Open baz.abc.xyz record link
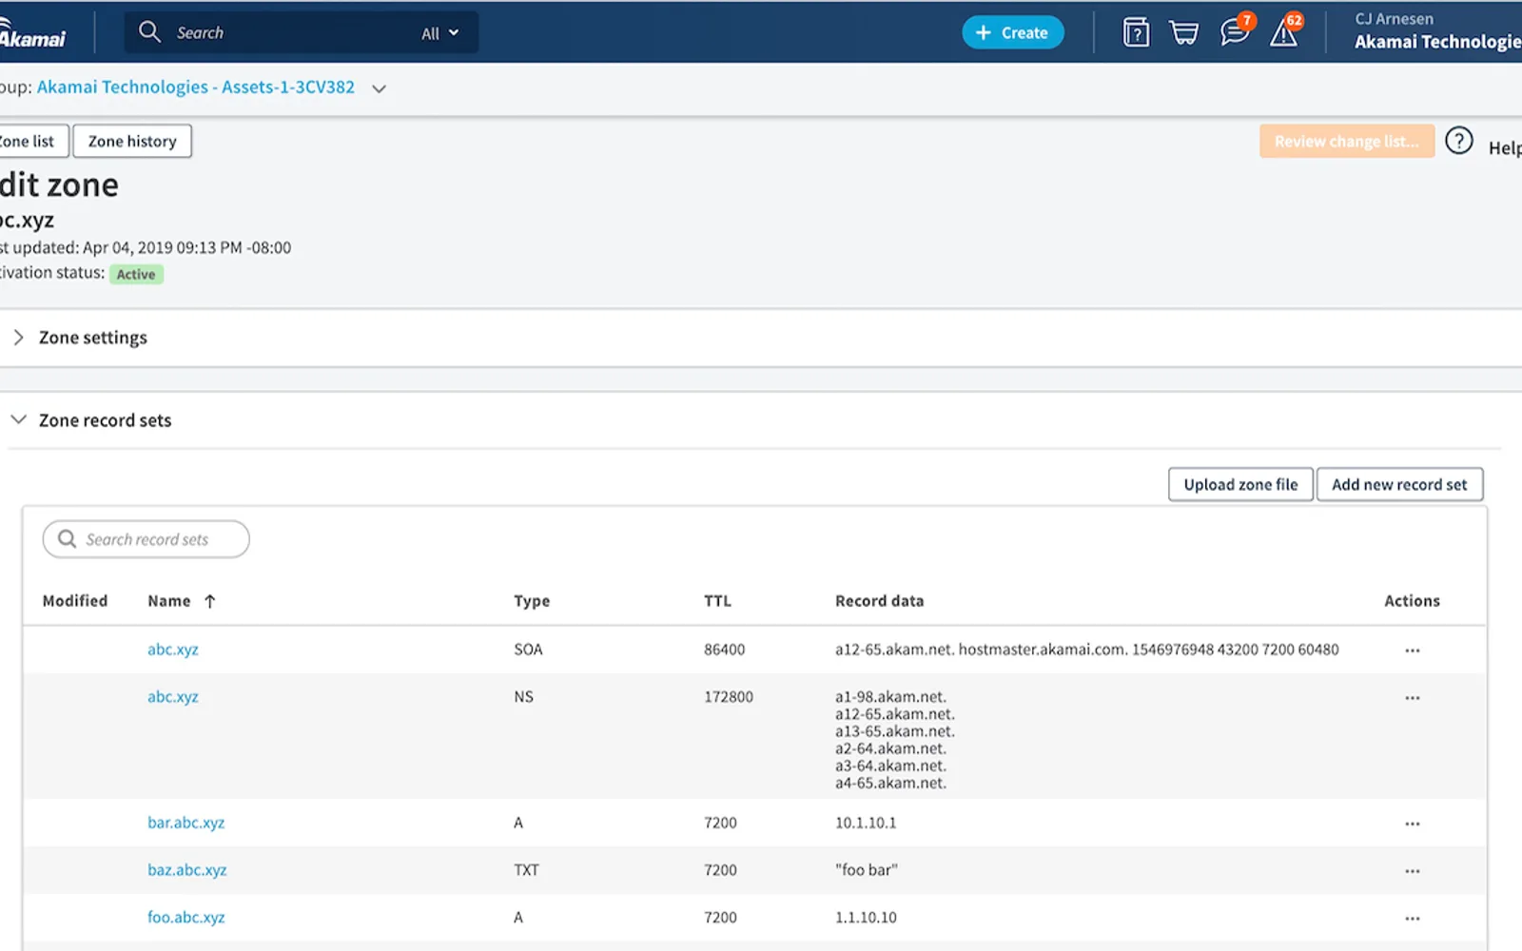Screen dimensions: 1522x951 click(187, 870)
